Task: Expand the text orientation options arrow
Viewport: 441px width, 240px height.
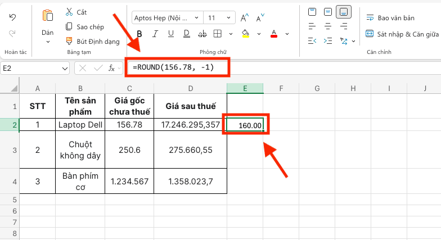Action: [353, 42]
